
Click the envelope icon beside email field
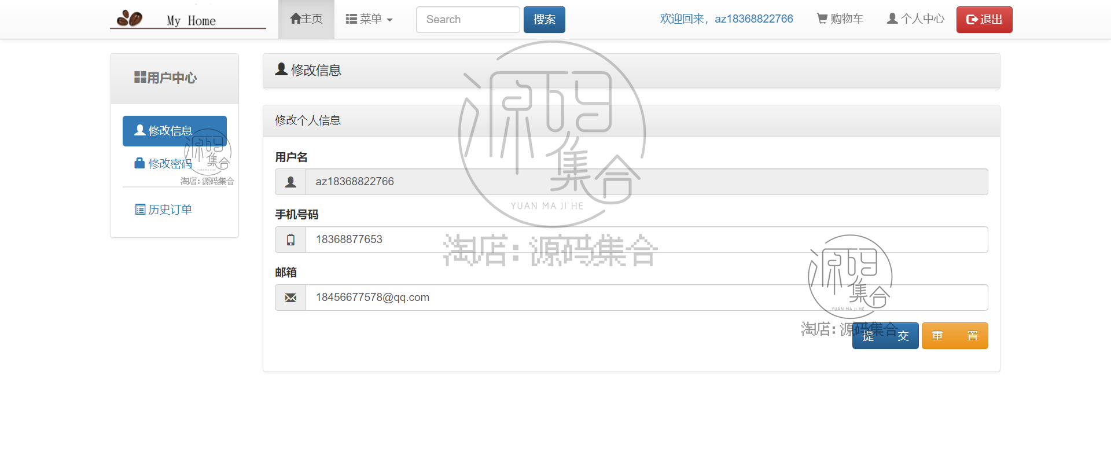[x=290, y=297]
